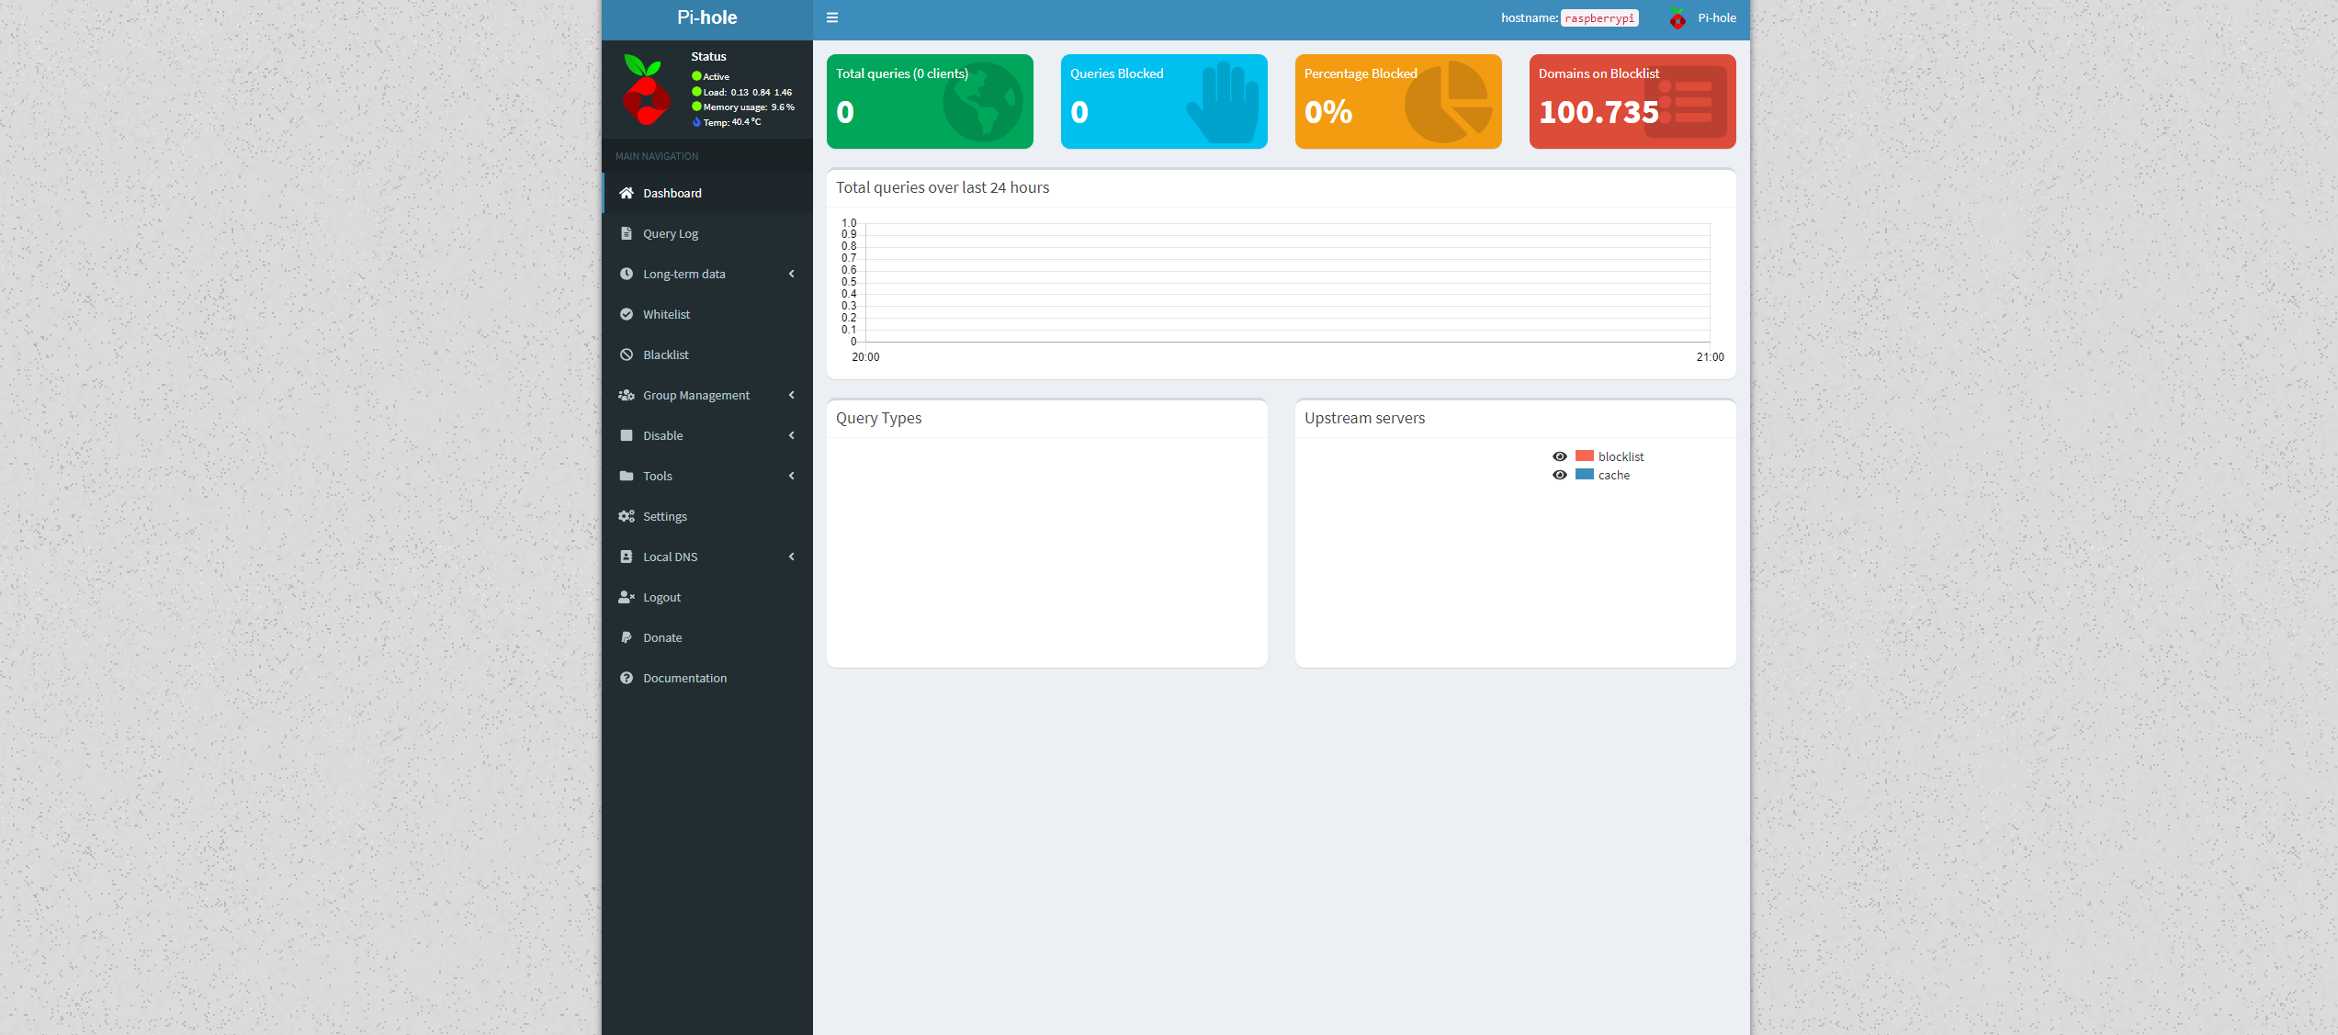Click the Query Types panel heading
The image size is (2338, 1035).
(878, 418)
